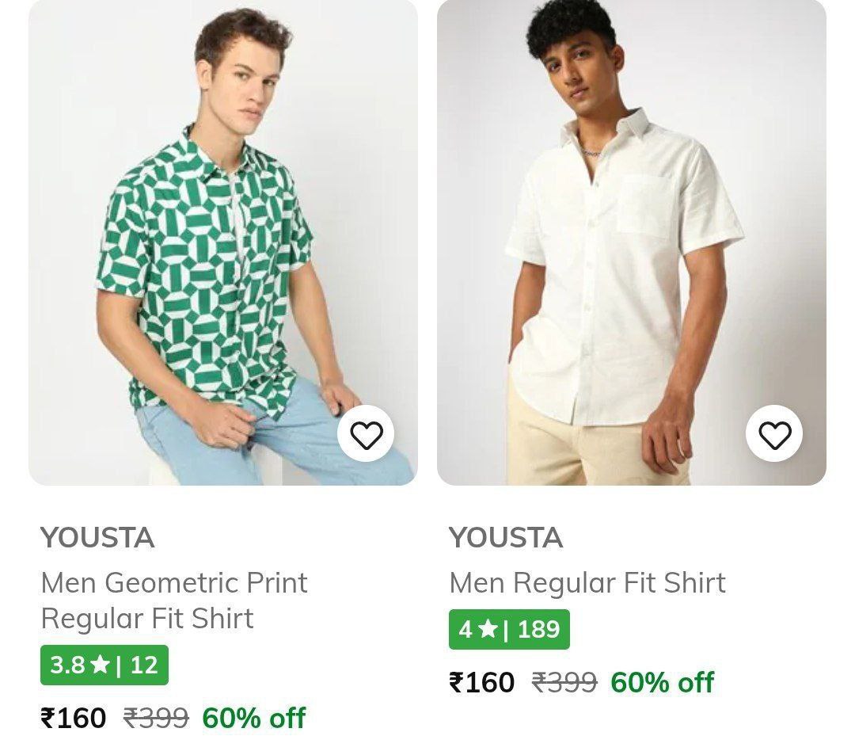
Task: Click the star icon in 4 rating badge
Action: 488,630
